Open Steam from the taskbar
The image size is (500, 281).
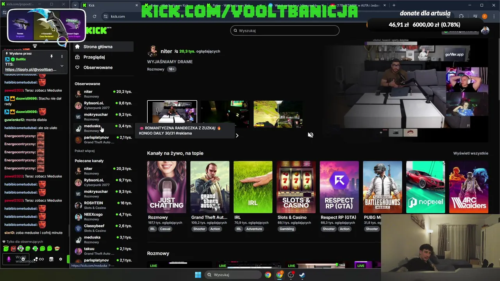(302, 275)
